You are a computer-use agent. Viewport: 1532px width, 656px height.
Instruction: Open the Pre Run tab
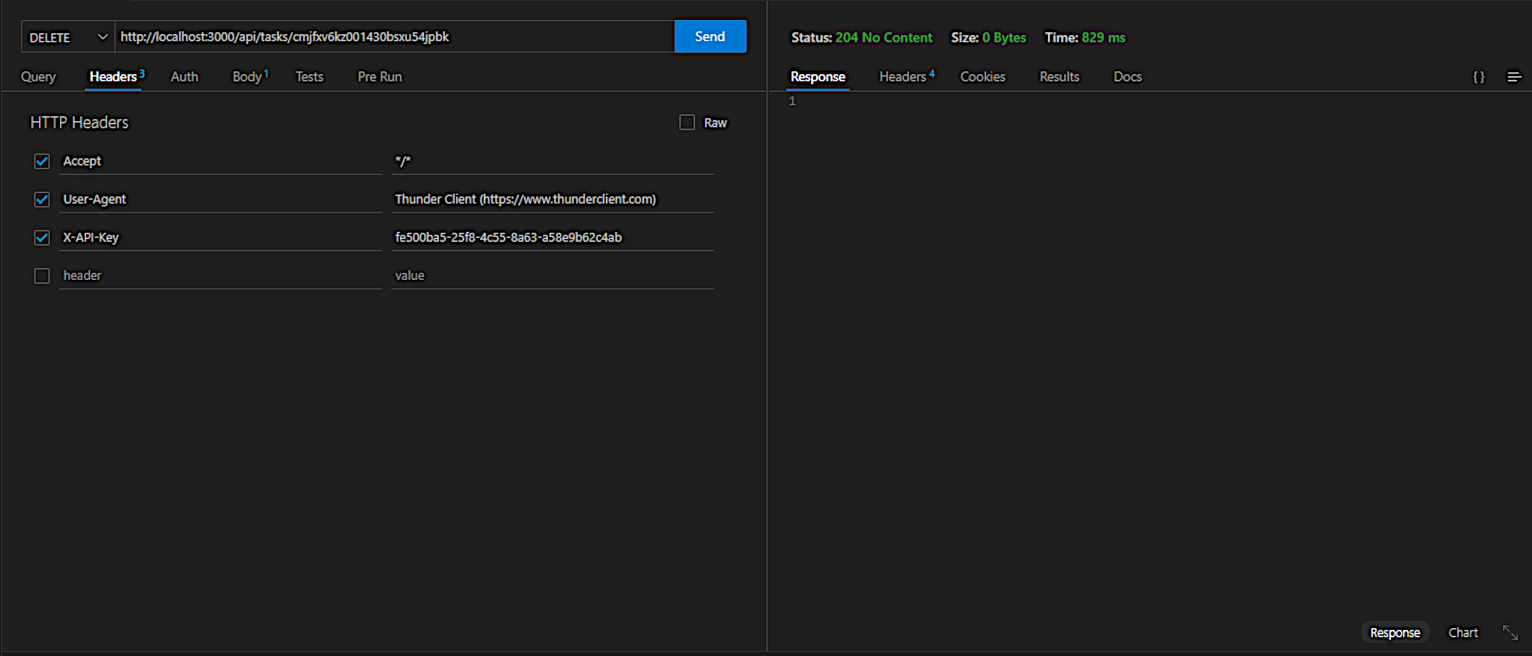point(380,77)
